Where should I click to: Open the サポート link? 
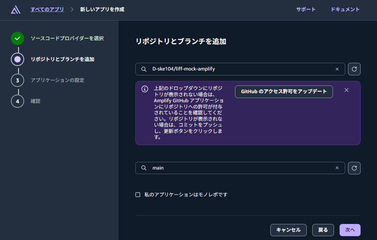306,9
